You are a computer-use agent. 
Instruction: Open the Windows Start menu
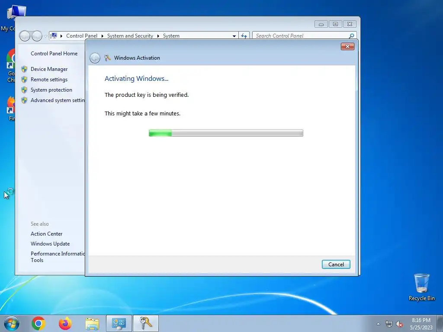pos(12,323)
